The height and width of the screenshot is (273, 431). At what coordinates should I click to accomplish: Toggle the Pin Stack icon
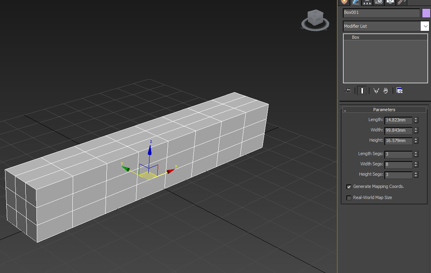[x=348, y=91]
